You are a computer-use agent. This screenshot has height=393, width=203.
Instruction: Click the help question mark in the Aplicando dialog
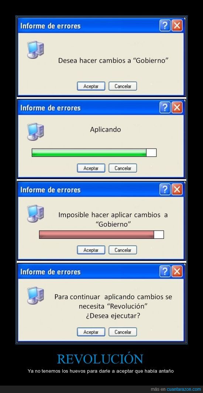click(165, 108)
